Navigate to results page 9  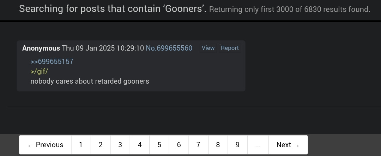[x=237, y=145]
